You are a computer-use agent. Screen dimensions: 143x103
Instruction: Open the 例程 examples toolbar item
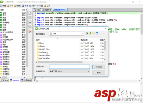[17, 6]
